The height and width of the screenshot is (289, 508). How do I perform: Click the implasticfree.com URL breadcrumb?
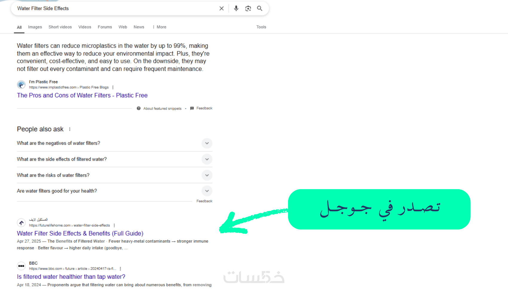point(69,87)
